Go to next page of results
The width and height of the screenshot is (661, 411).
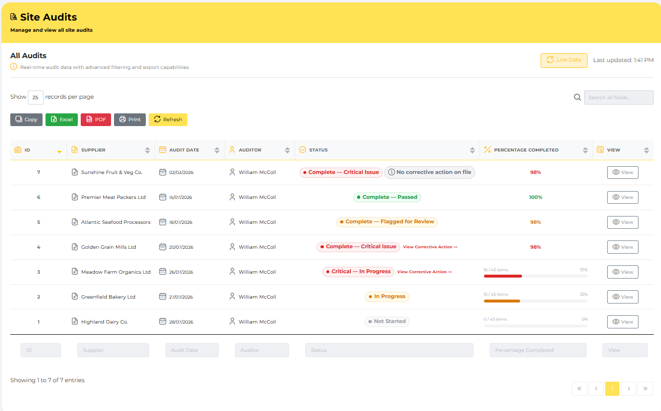coord(629,389)
